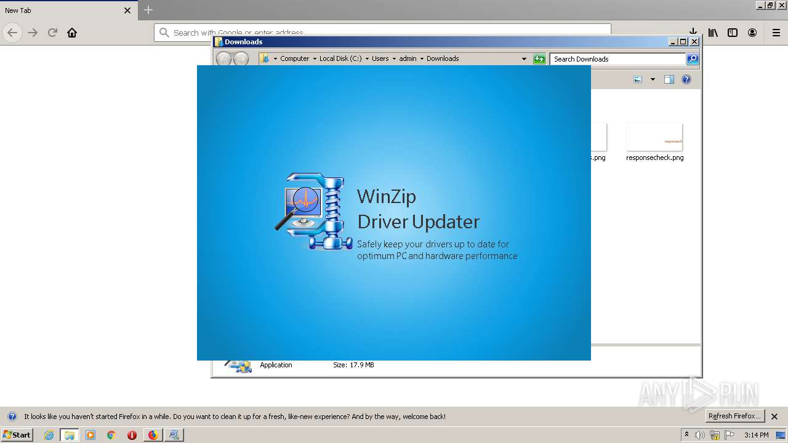Show Firefox sidebars

(x=733, y=33)
